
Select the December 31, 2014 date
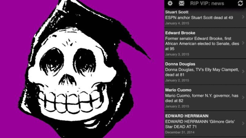(x=180, y=132)
